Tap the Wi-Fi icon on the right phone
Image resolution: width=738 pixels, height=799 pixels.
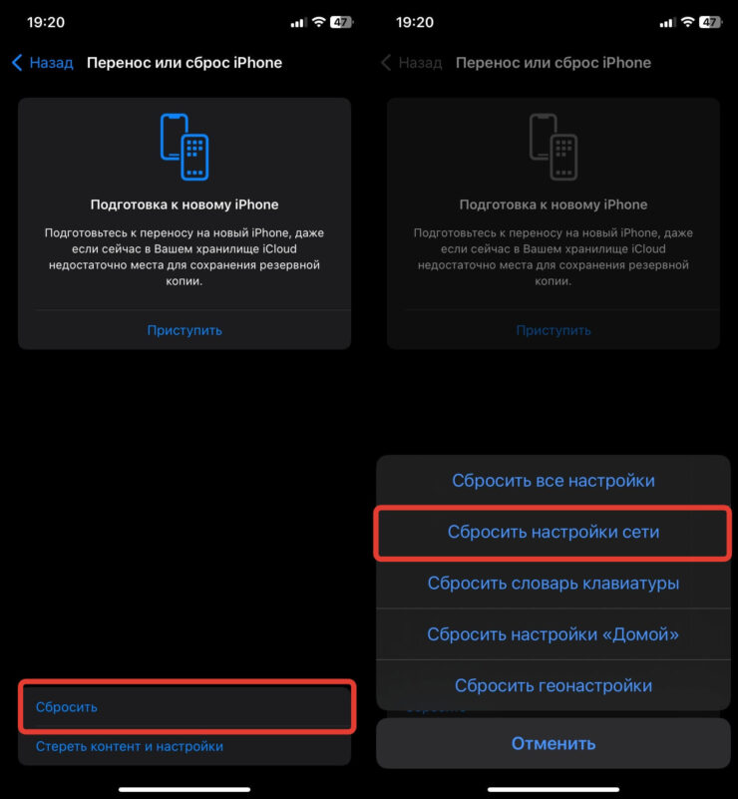(x=688, y=22)
